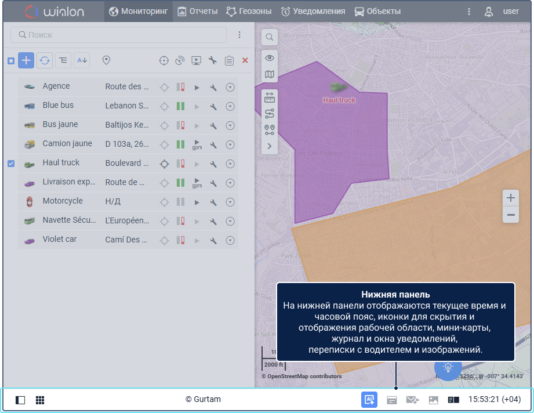This screenshot has width=534, height=413.
Task: Click the refresh list icon
Action: [45, 60]
